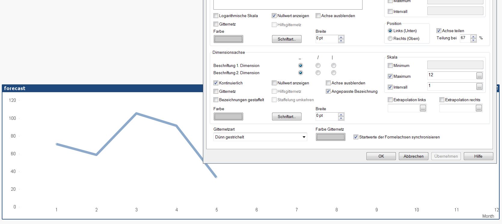Uncheck Achse teilen
502x224 pixels.
tap(439, 31)
